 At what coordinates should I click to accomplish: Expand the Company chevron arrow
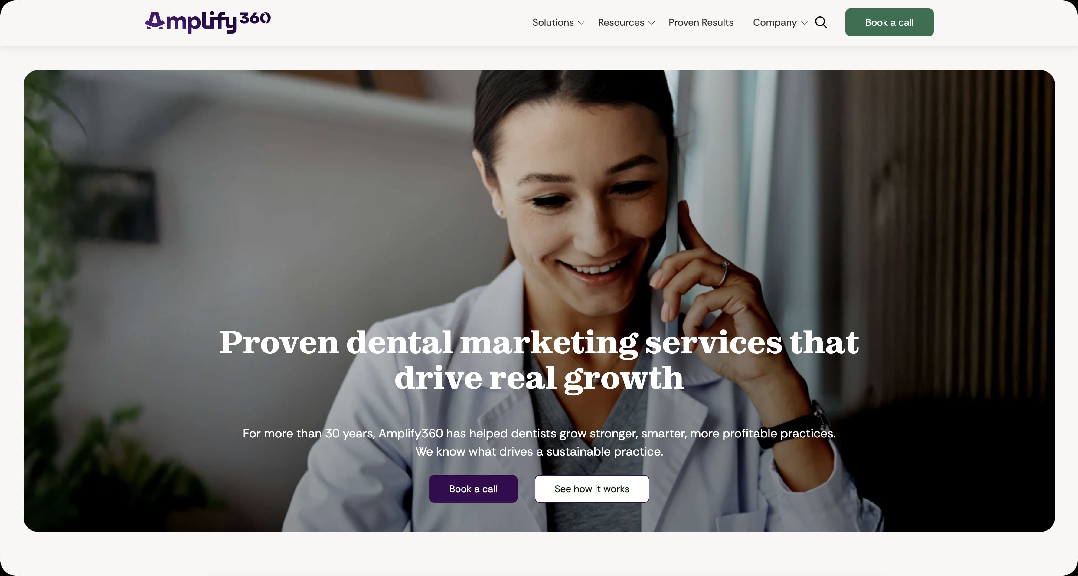804,23
